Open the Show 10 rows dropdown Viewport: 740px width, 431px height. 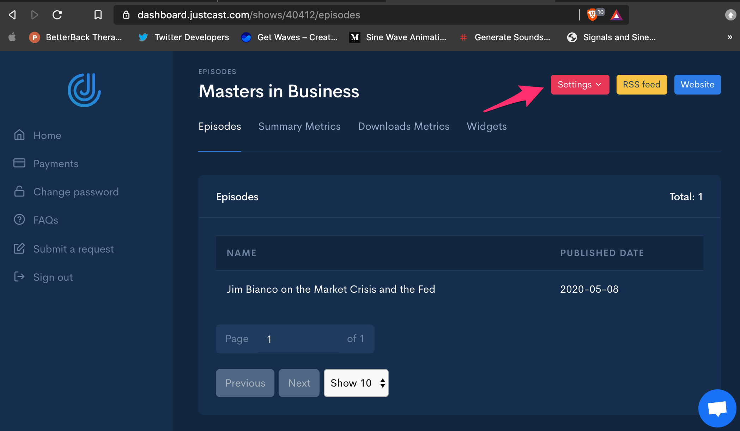[356, 383]
